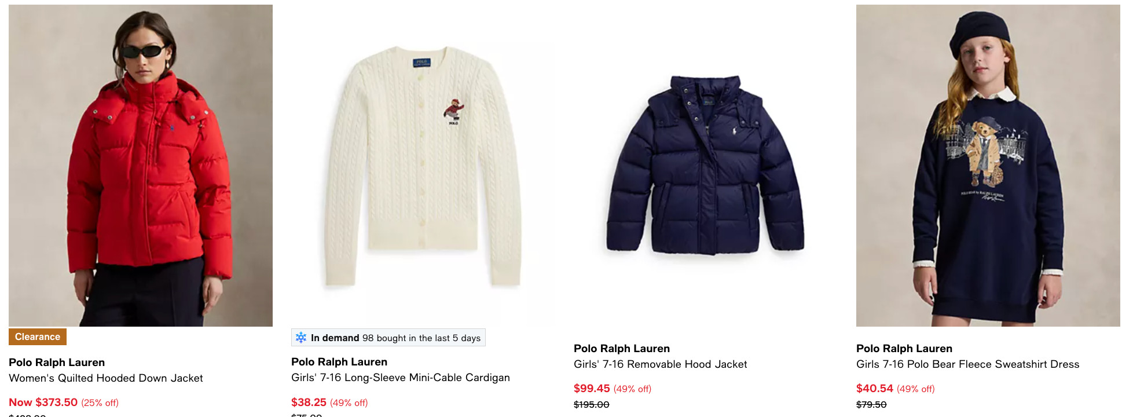The image size is (1122, 417).
Task: Open Girls 7-16 Polo Bear Fleece Sweatshirt Dress
Action: (x=968, y=364)
